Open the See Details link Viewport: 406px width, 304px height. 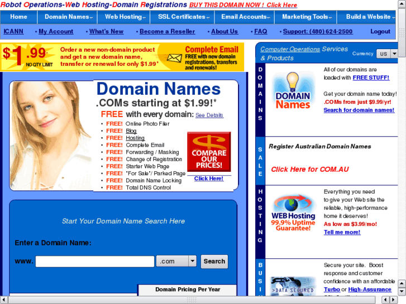tap(209, 115)
